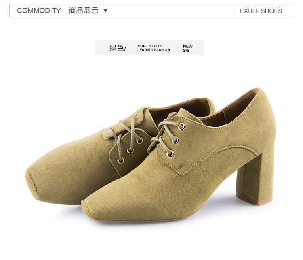Click the NEW S/S label
The image size is (303, 260).
click(187, 48)
